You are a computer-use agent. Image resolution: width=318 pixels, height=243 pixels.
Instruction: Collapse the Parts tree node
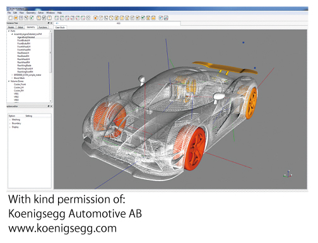(9, 31)
